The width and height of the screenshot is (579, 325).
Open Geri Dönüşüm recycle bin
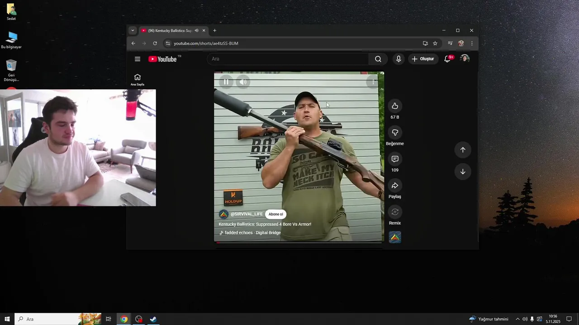pos(11,70)
